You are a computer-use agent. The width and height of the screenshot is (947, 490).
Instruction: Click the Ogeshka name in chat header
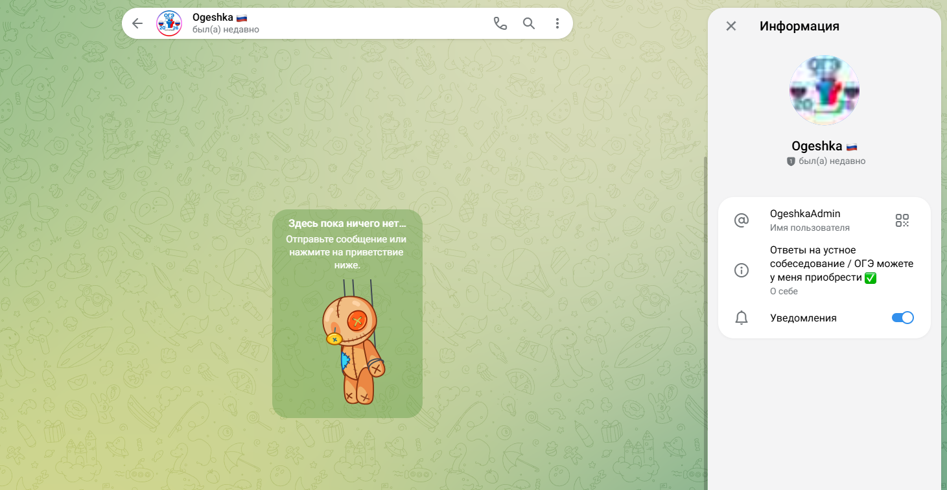(213, 17)
